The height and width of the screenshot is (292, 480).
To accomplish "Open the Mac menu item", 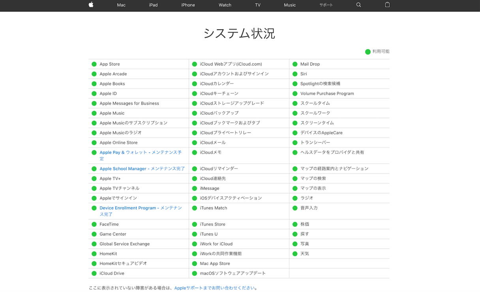I will pos(121,5).
